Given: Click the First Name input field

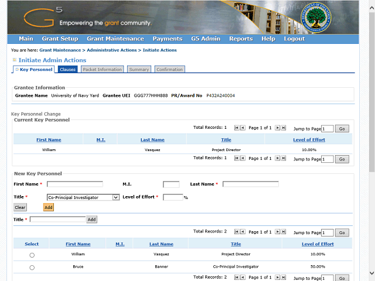Looking at the screenshot, I should pos(75,184).
